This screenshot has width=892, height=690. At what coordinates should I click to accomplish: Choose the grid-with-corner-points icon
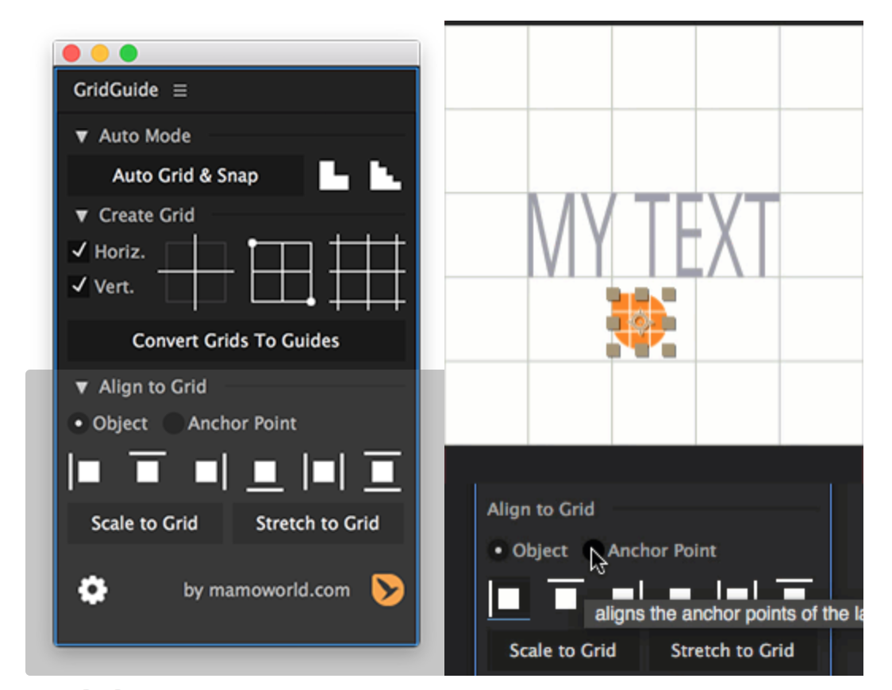pos(281,272)
